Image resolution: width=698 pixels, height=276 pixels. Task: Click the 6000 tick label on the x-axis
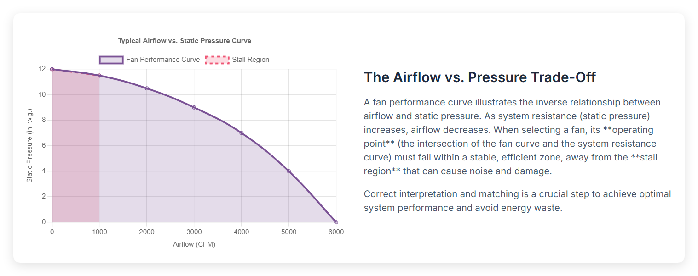tap(336, 232)
